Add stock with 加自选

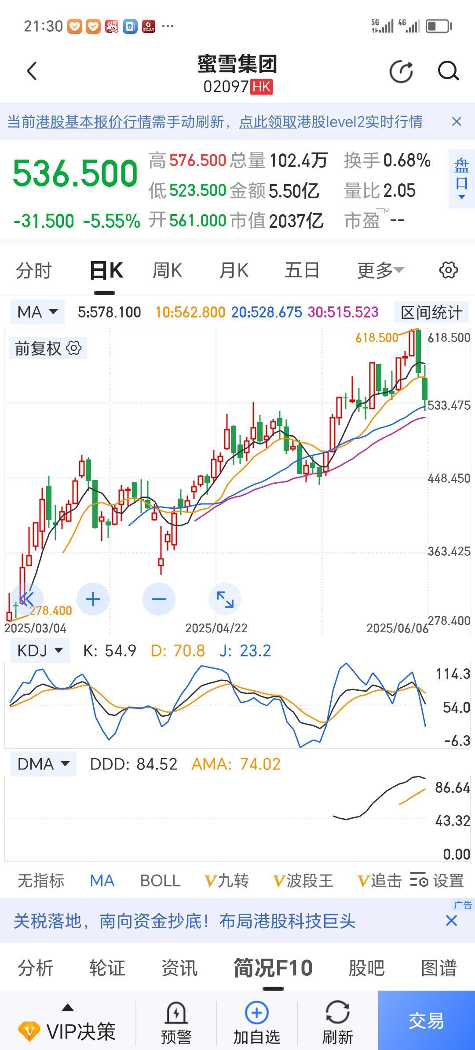(257, 1023)
